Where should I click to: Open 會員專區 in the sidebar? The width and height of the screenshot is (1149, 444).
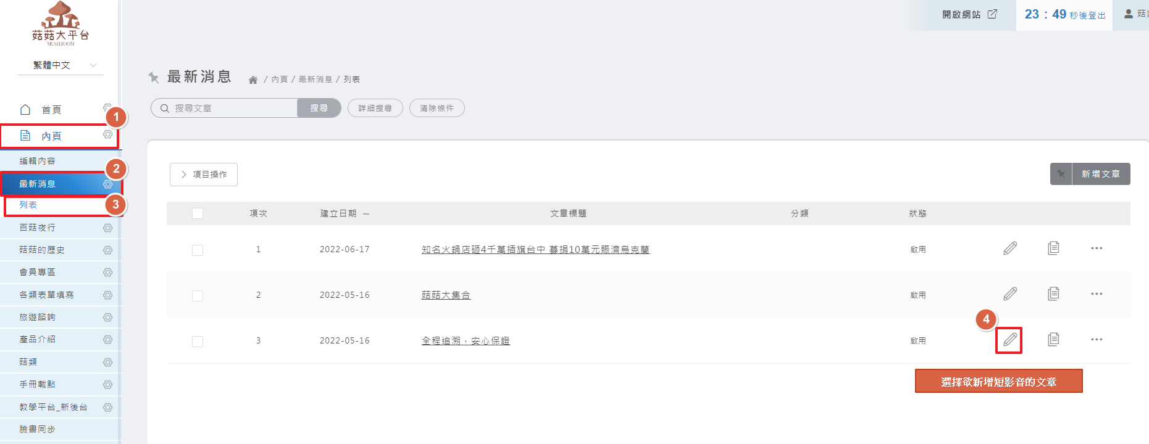coord(38,273)
